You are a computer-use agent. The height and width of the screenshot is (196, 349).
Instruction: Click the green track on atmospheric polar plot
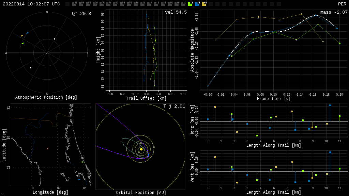point(22,43)
